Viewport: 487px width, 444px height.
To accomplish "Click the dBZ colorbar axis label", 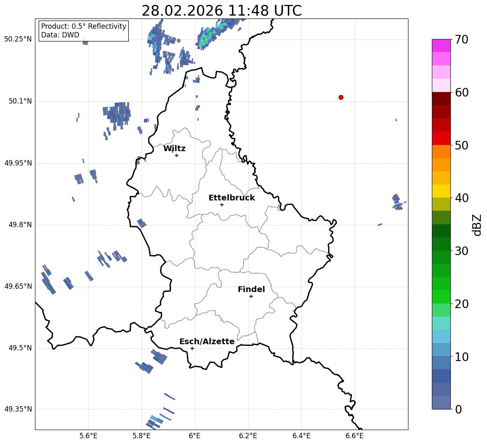I will click(478, 225).
